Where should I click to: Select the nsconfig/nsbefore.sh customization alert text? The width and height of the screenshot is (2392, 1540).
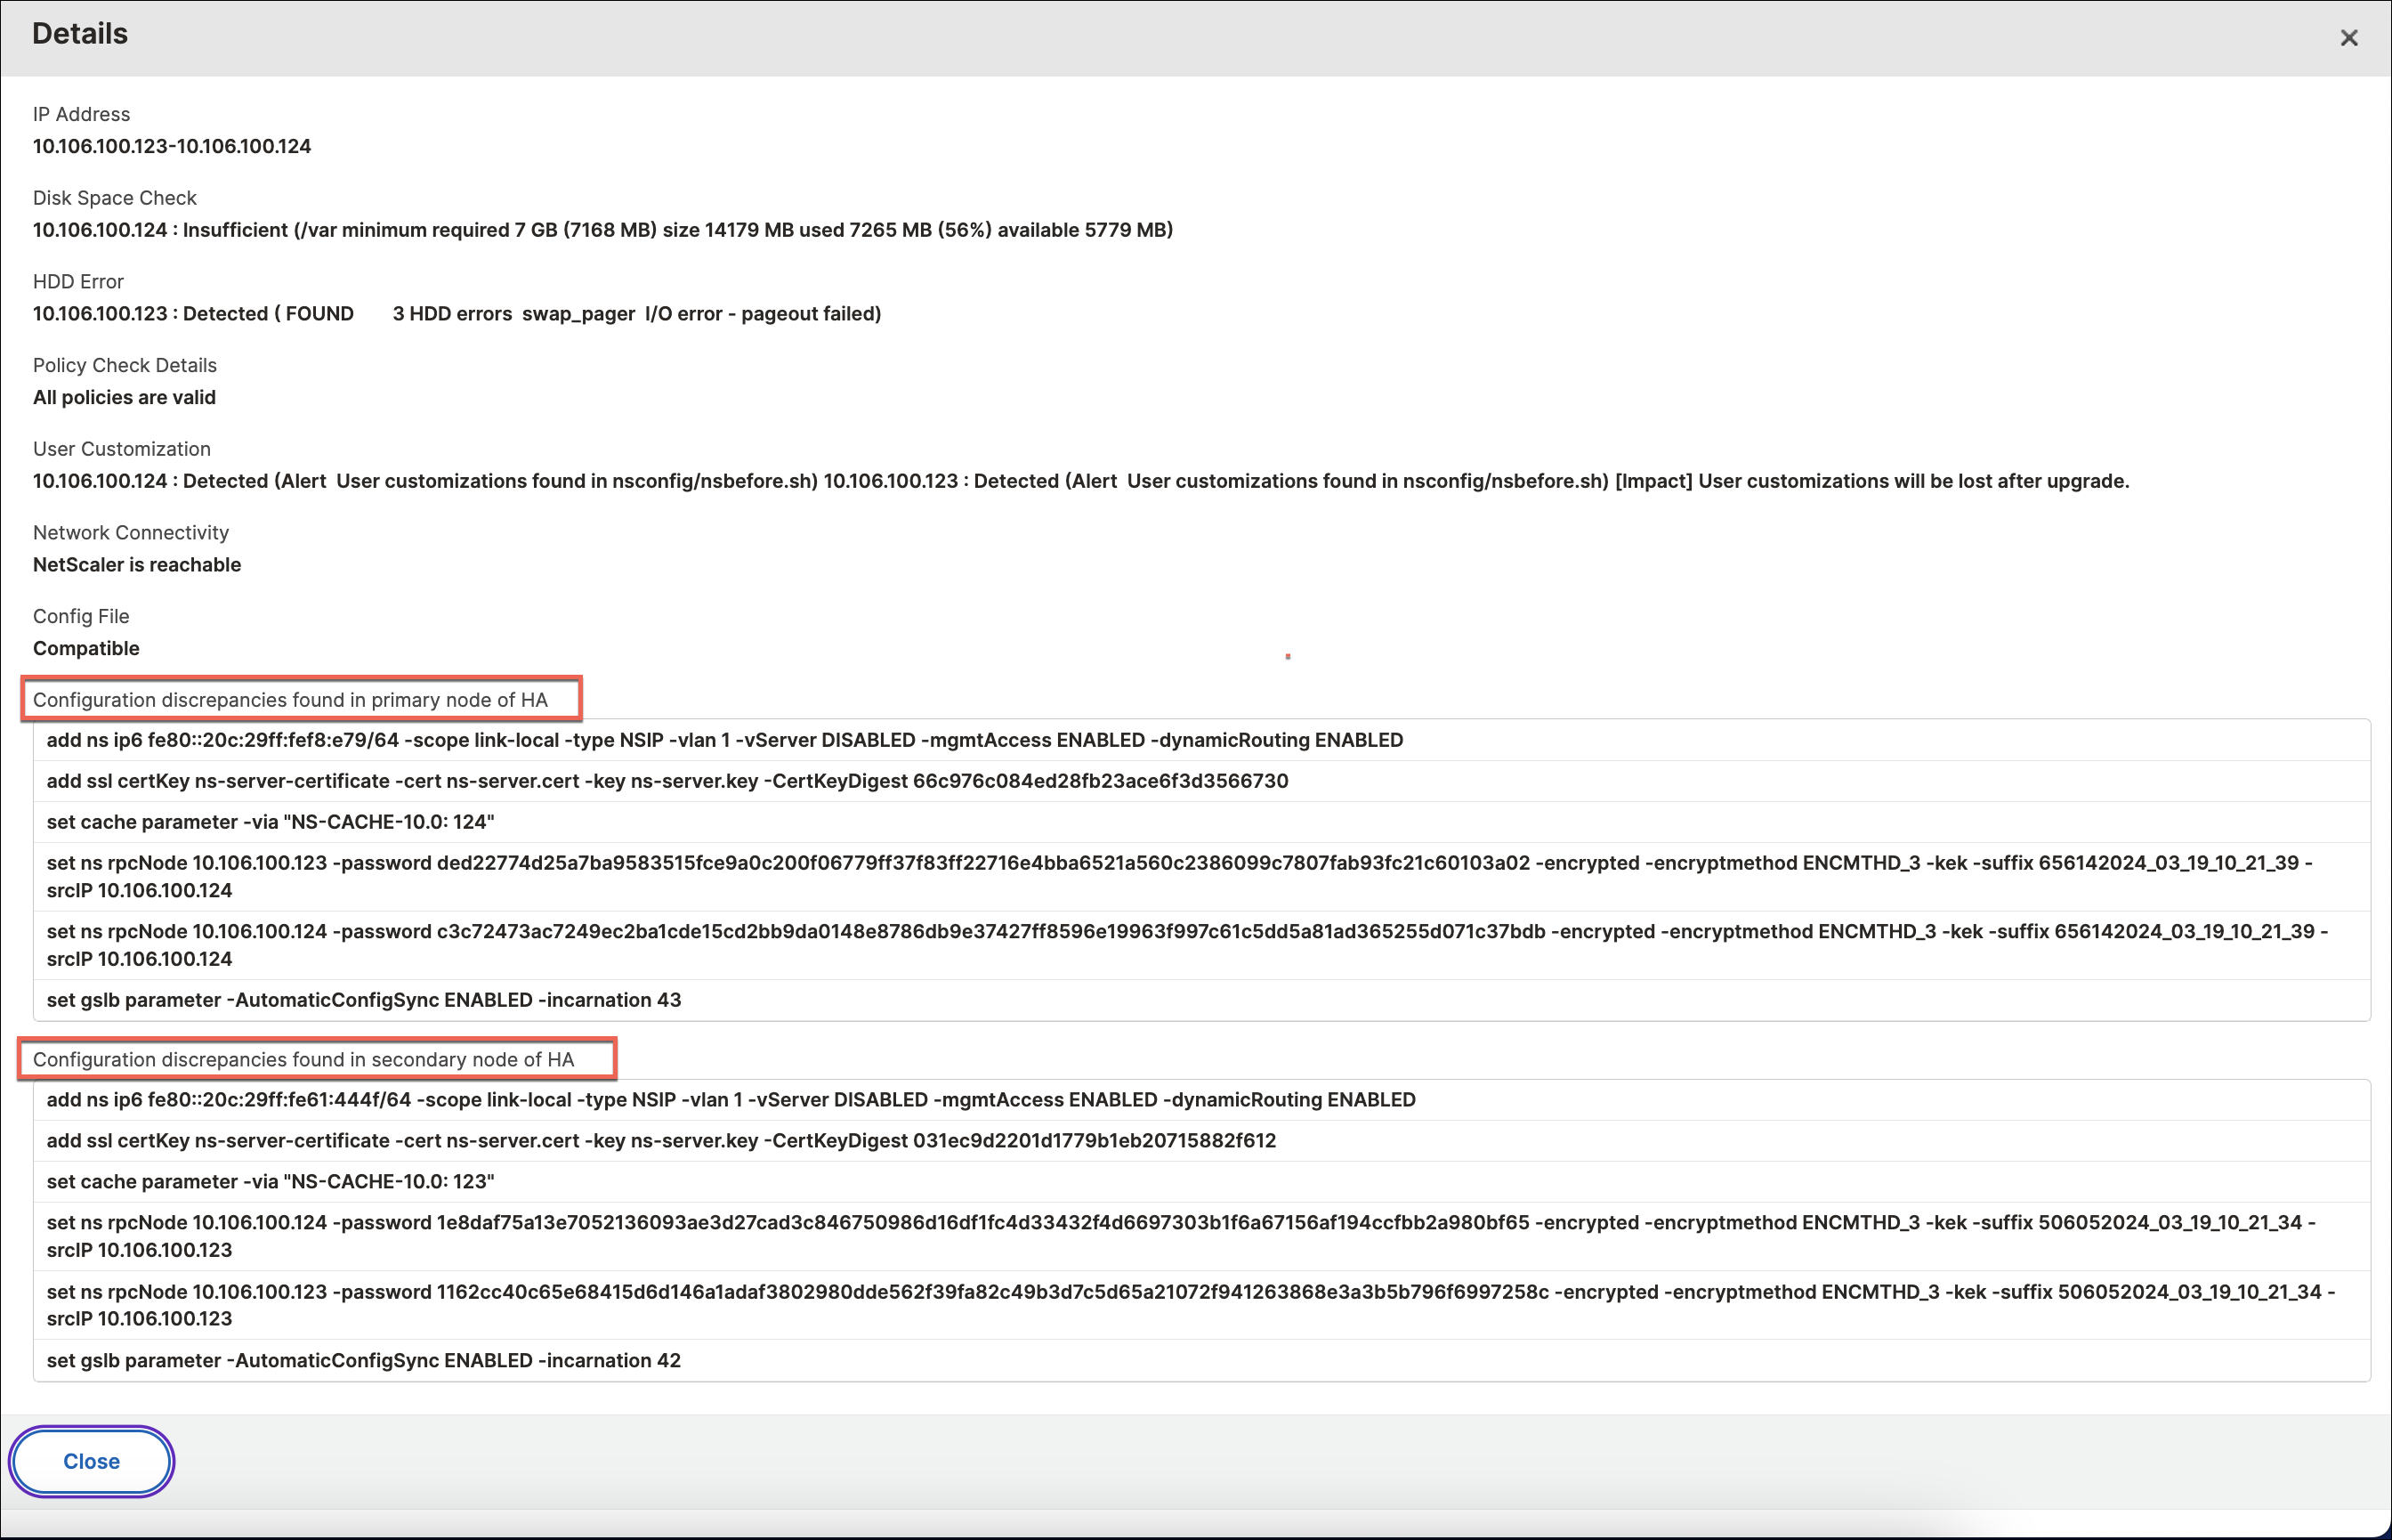tap(1080, 481)
